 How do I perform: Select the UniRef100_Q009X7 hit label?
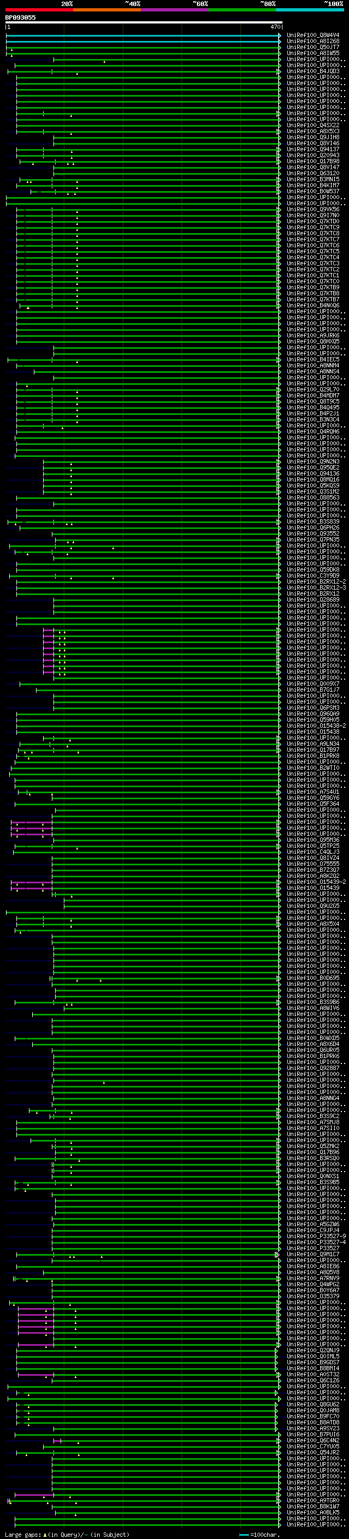pyautogui.click(x=313, y=684)
